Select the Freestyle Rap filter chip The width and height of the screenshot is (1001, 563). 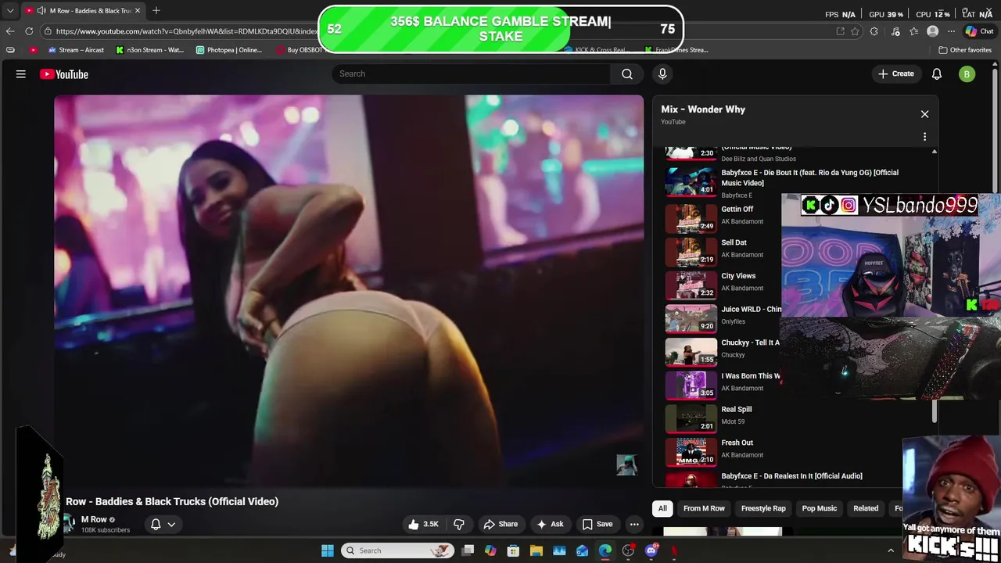coord(763,508)
